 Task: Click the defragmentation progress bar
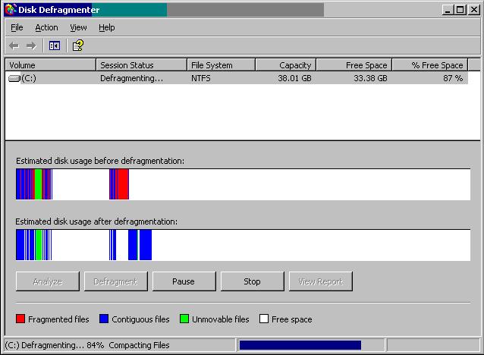[311, 345]
